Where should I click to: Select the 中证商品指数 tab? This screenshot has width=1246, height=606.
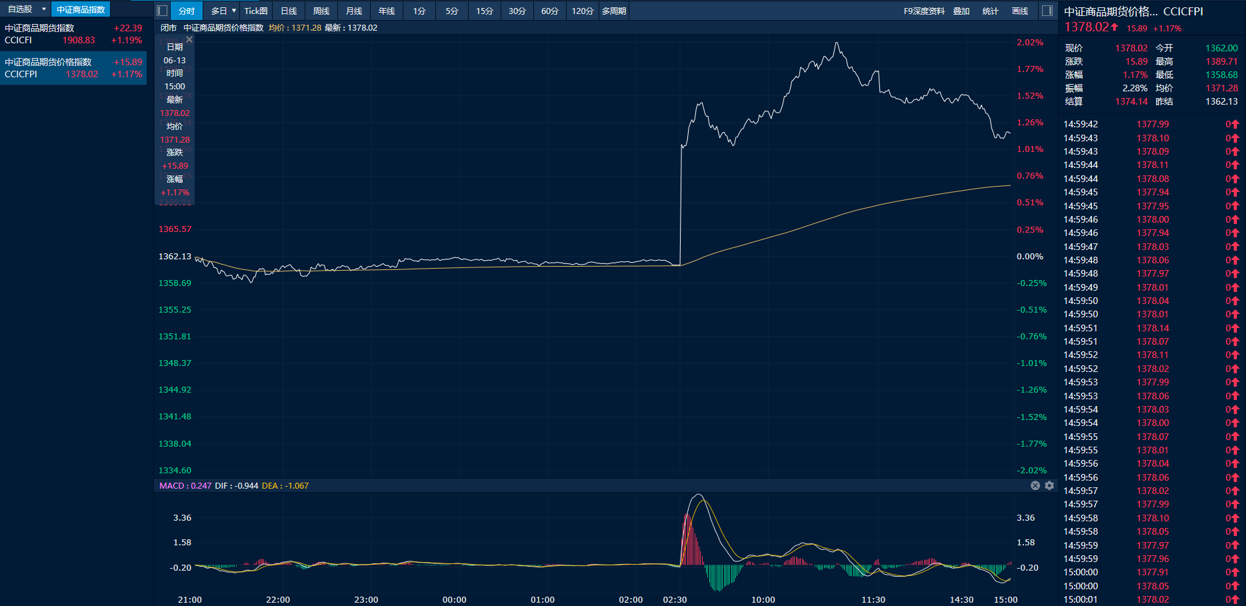(x=81, y=9)
